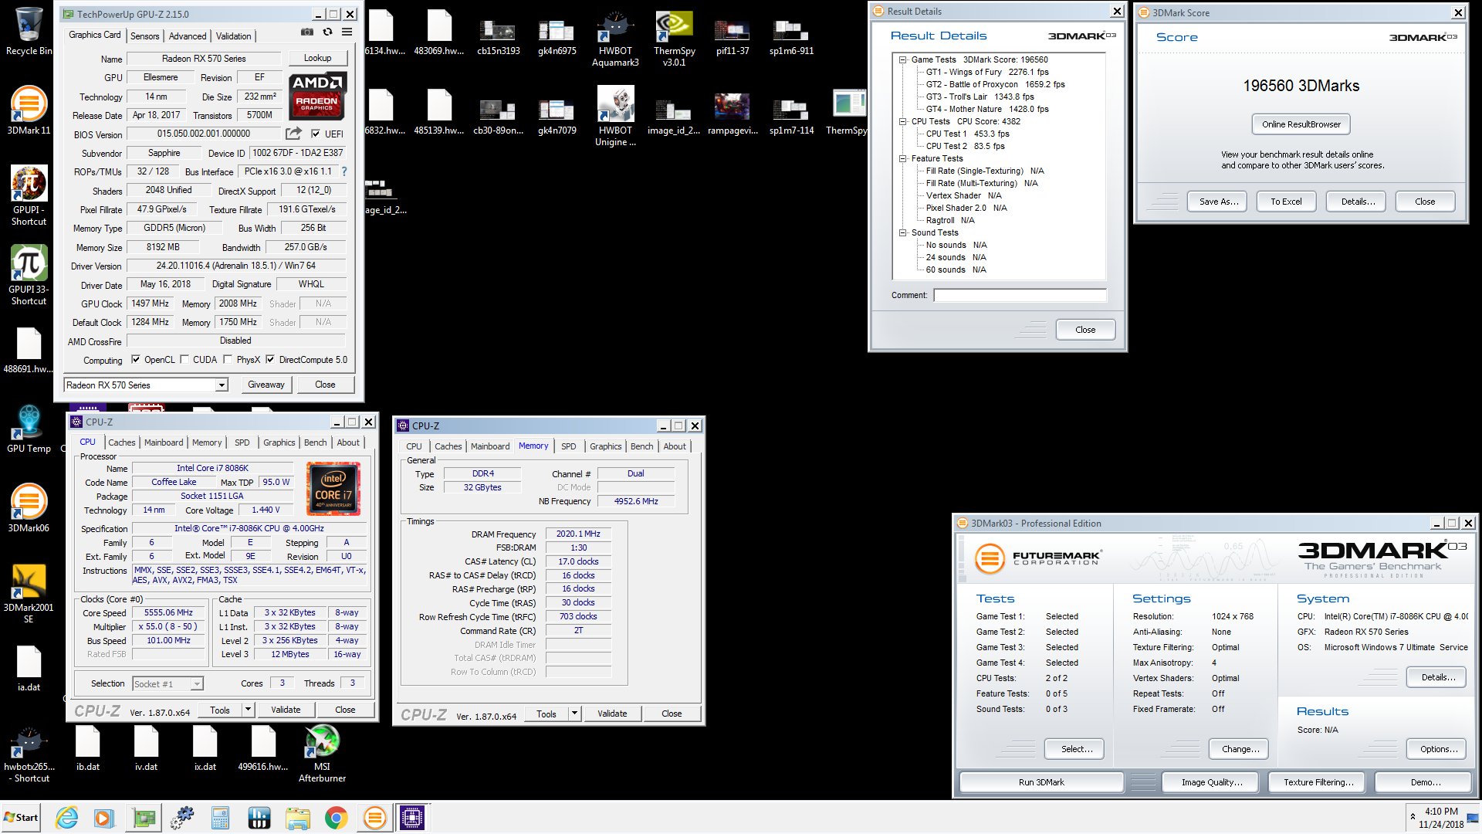Viewport: 1482px width, 834px height.
Task: Switch to Validation tab in GPU-Z
Action: pos(233,36)
